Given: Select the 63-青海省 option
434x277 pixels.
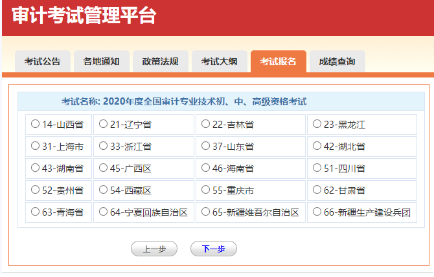Looking at the screenshot, I should [35, 212].
